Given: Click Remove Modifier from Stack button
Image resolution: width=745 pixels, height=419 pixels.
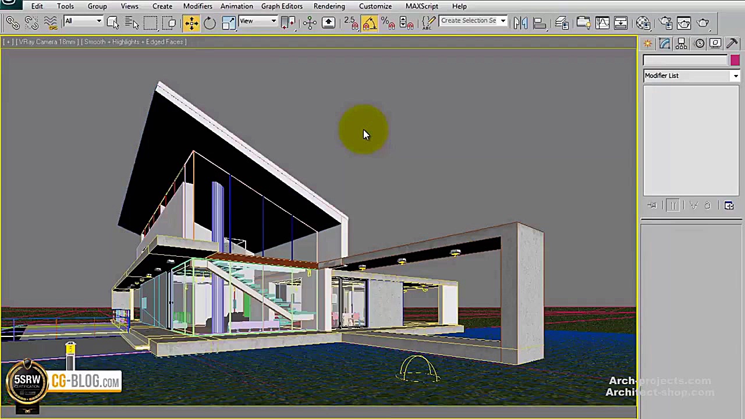Looking at the screenshot, I should [708, 205].
